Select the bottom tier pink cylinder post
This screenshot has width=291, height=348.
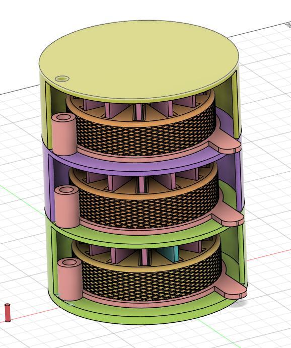click(70, 279)
